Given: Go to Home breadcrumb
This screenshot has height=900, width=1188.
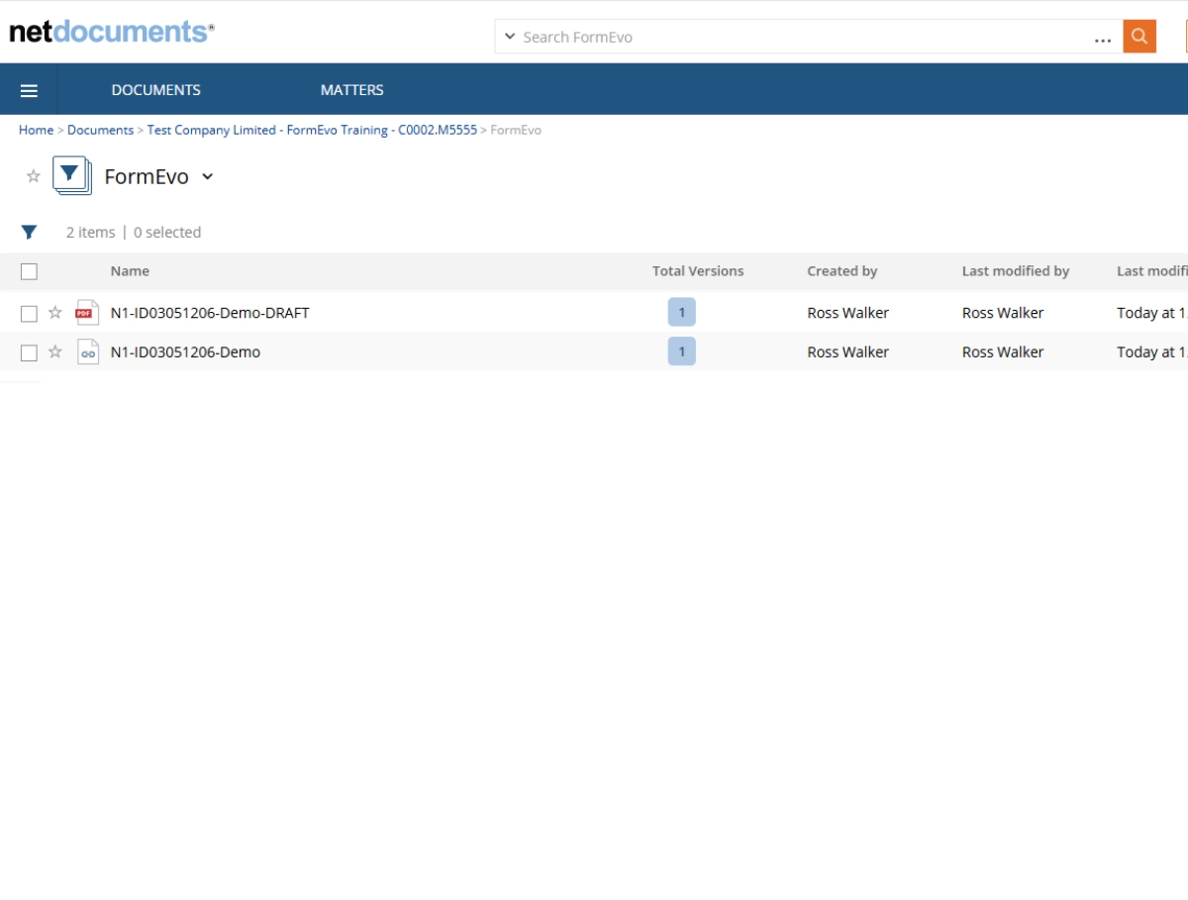Looking at the screenshot, I should pos(37,130).
